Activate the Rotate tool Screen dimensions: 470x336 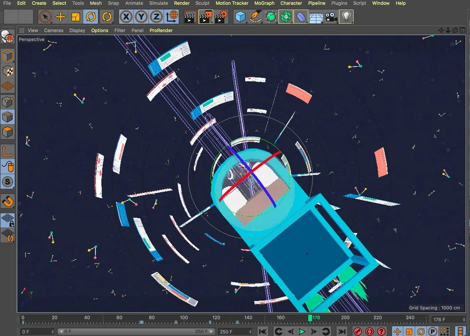tap(91, 17)
